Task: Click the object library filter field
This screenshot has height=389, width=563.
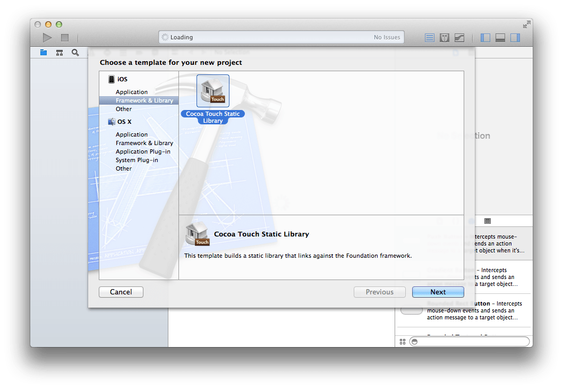Action: click(470, 342)
